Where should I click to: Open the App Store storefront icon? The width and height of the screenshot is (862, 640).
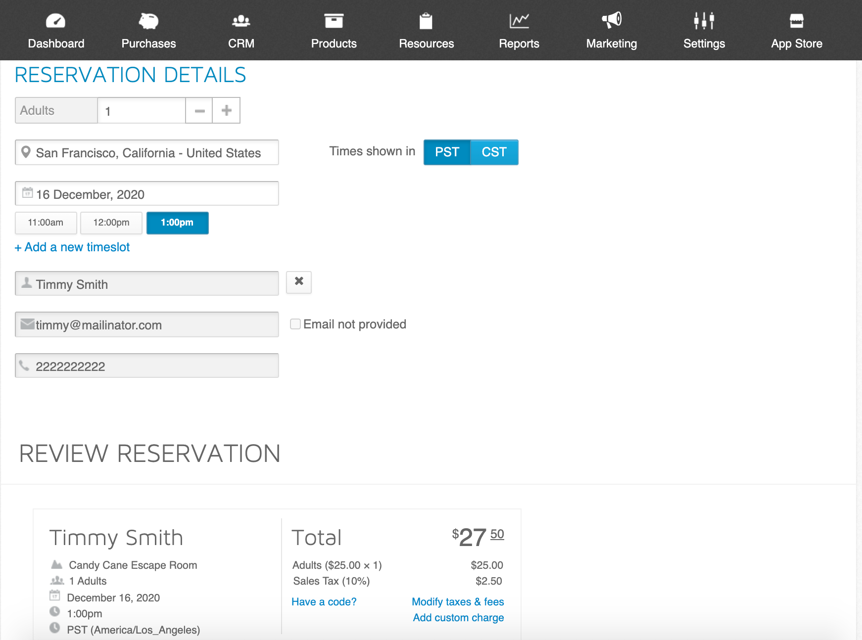(x=797, y=21)
